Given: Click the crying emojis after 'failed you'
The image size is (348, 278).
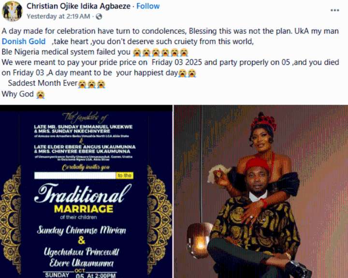Looking at the screenshot, I should (160, 52).
